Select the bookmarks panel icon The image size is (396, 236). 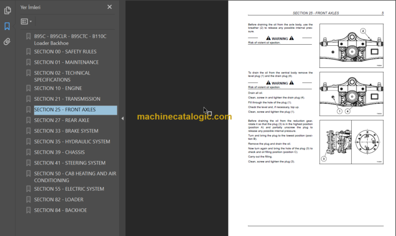coord(7,26)
